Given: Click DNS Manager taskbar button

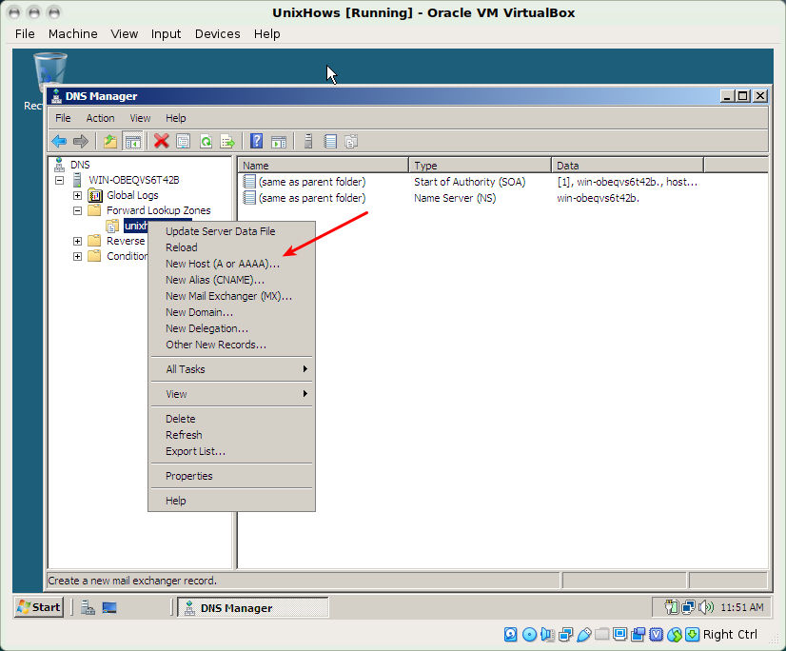Looking at the screenshot, I should [253, 608].
